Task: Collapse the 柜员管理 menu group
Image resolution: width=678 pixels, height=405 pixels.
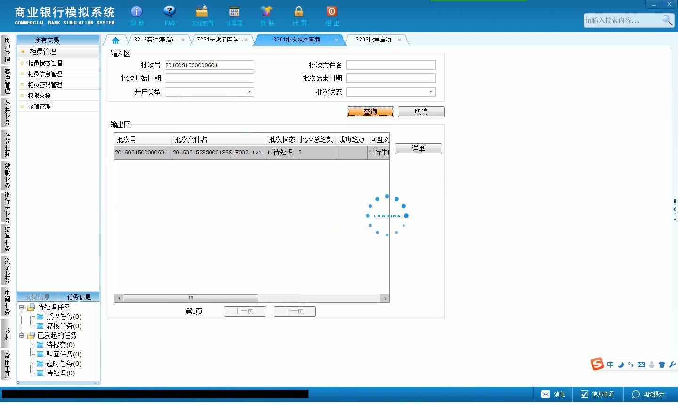Action: [23, 52]
